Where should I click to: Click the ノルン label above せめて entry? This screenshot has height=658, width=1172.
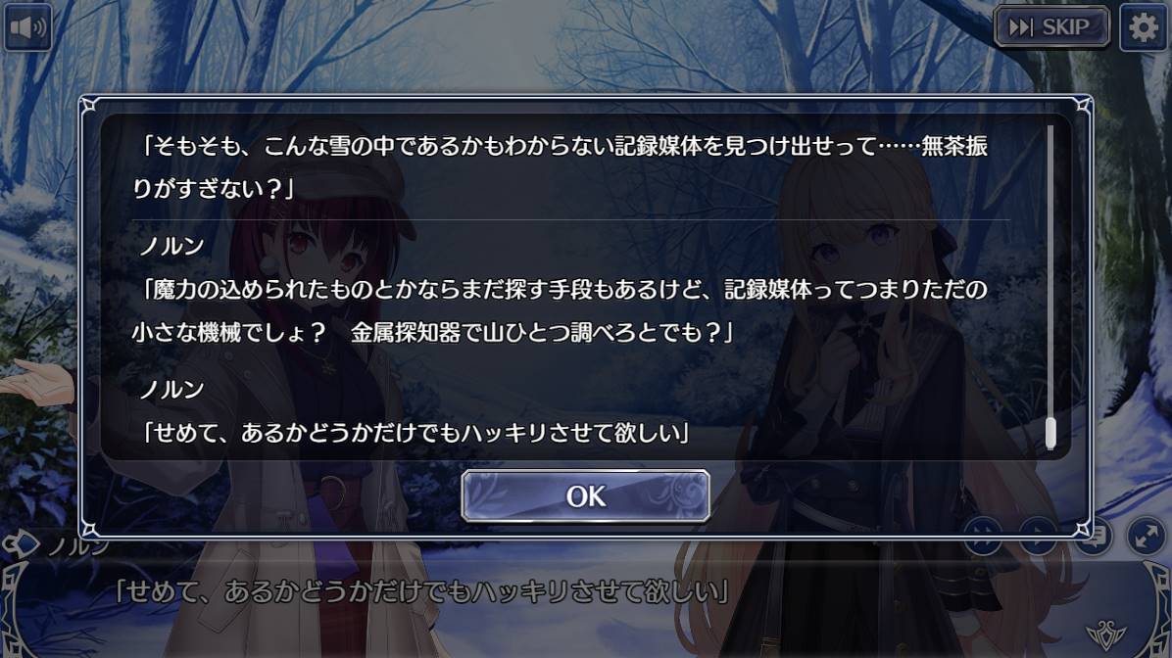tap(171, 389)
